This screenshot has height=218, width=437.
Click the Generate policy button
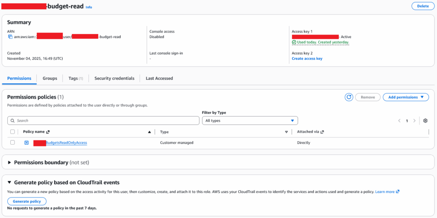27,201
